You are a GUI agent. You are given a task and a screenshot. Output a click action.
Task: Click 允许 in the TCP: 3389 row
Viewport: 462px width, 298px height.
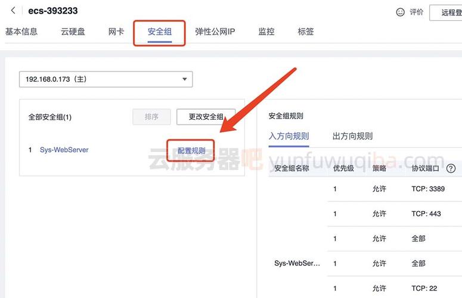pyautogui.click(x=379, y=189)
